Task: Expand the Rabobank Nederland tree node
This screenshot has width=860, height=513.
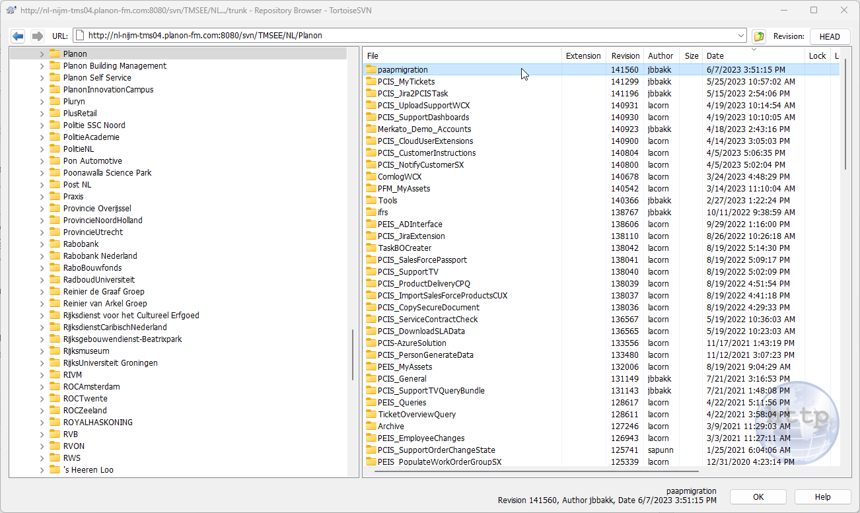Action: click(x=42, y=256)
